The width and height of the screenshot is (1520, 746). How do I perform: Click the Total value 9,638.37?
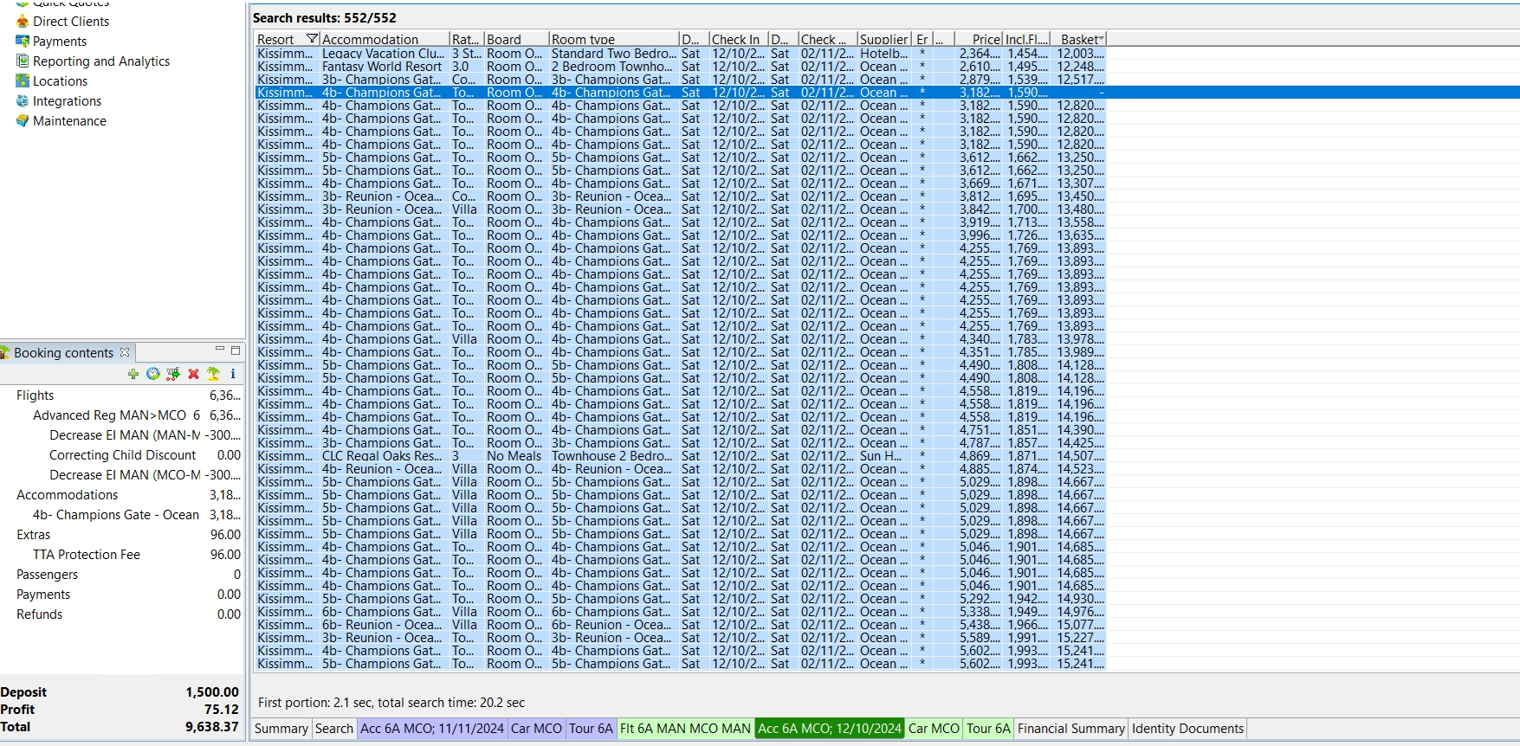[x=212, y=727]
